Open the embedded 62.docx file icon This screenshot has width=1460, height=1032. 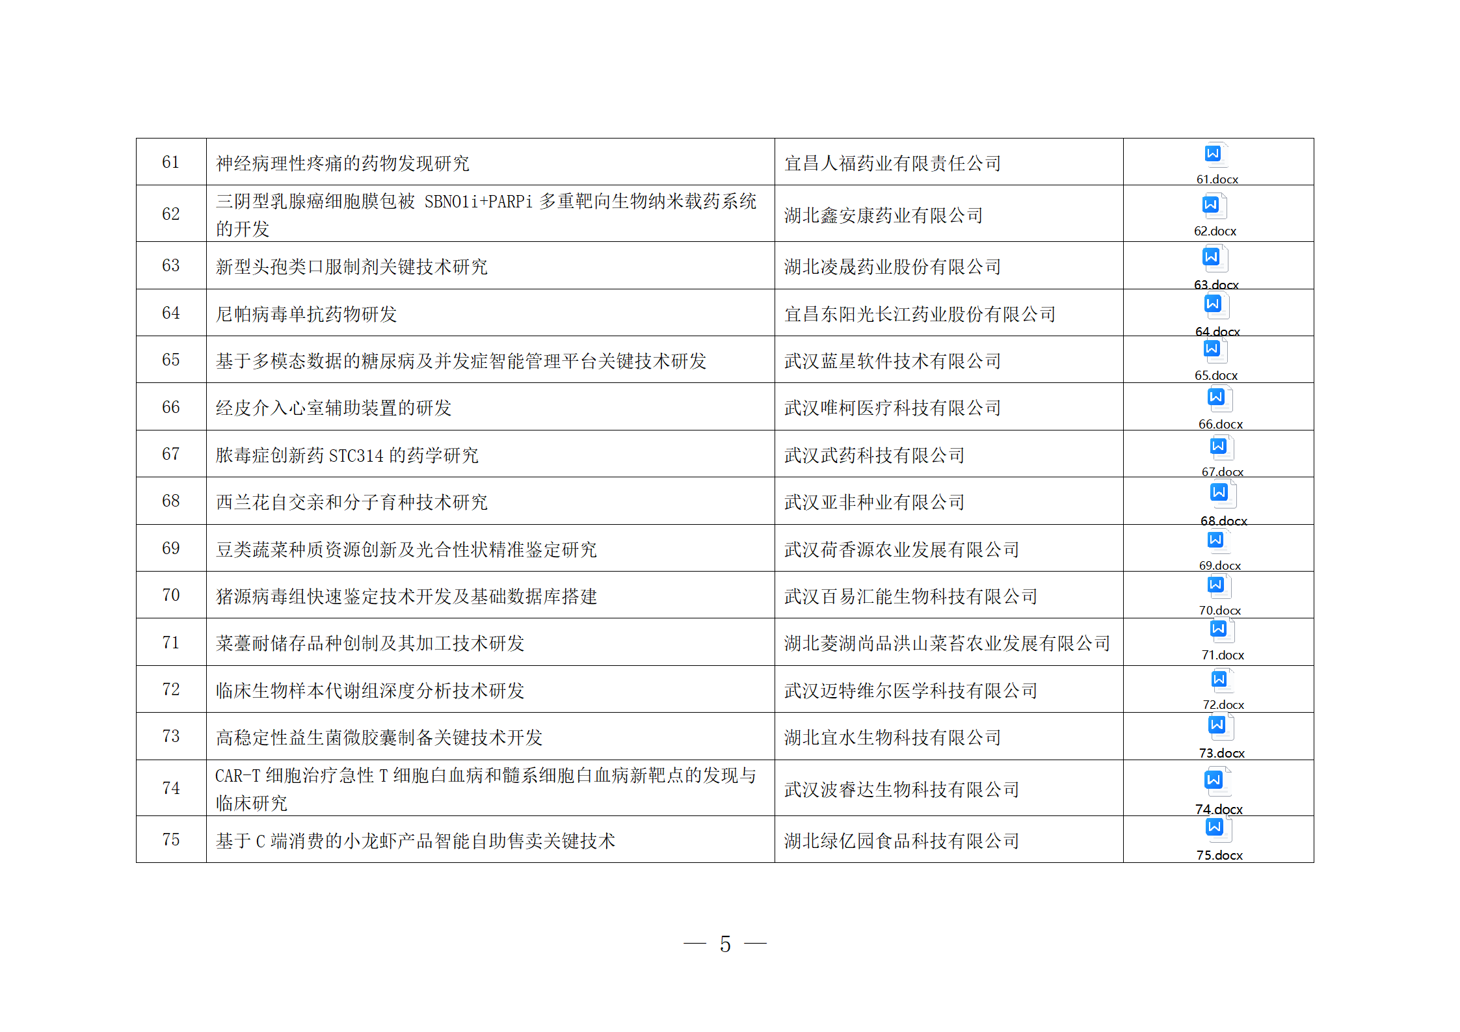click(x=1214, y=215)
